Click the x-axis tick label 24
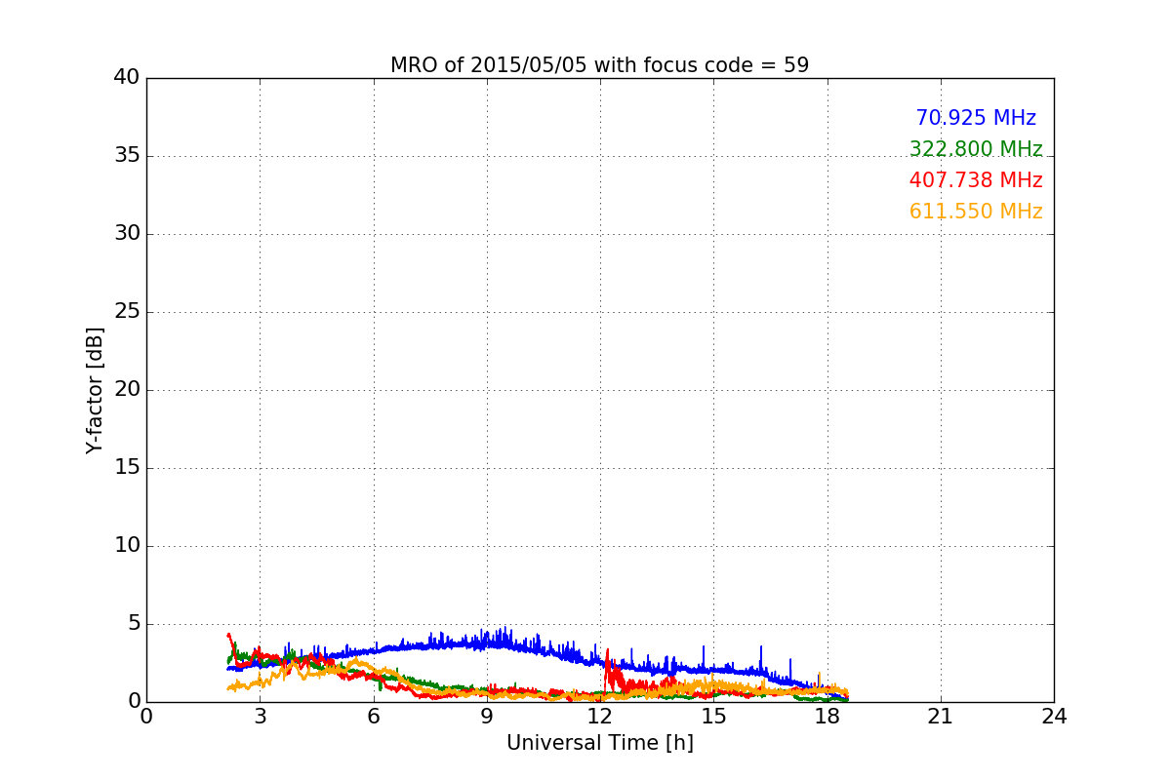The image size is (1171, 780). coord(1054,716)
